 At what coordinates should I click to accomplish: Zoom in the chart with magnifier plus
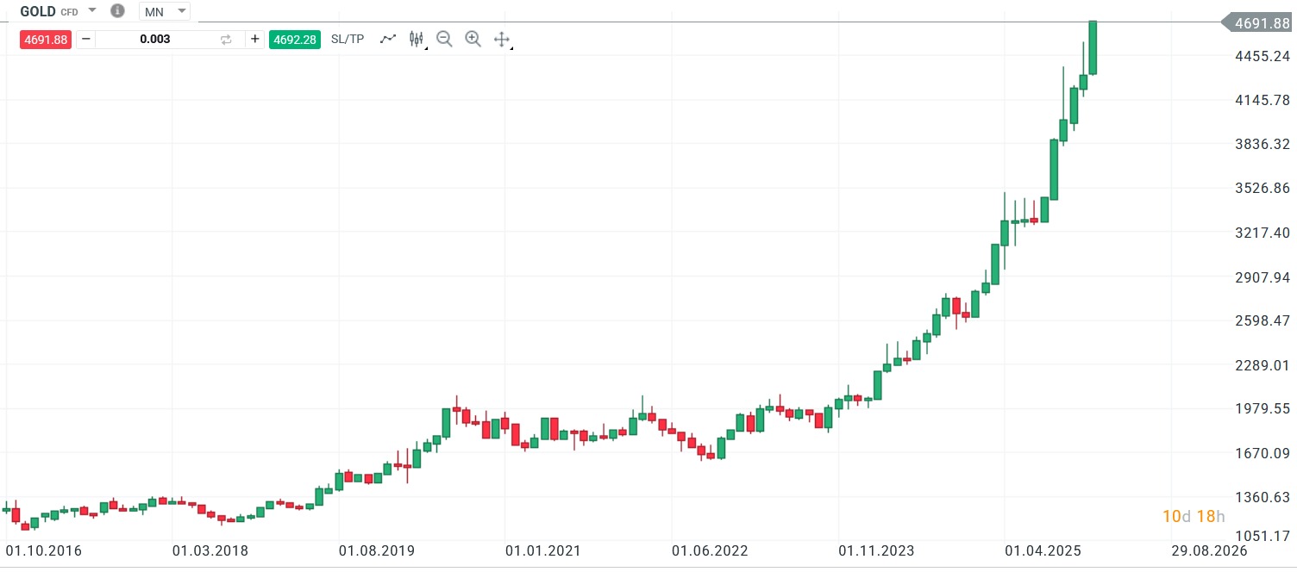(473, 39)
